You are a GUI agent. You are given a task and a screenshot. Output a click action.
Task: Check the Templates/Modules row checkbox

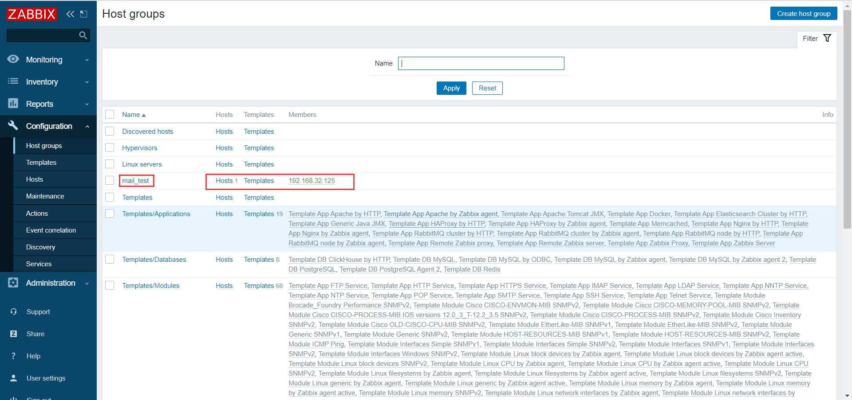pos(110,285)
